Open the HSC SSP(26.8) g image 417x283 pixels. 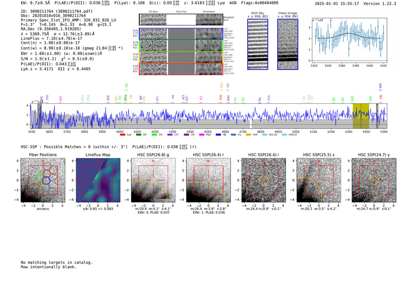tap(153, 180)
